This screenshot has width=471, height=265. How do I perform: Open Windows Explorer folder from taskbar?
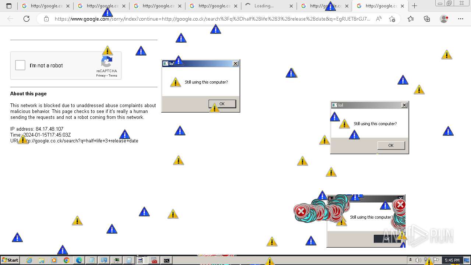pos(42,260)
